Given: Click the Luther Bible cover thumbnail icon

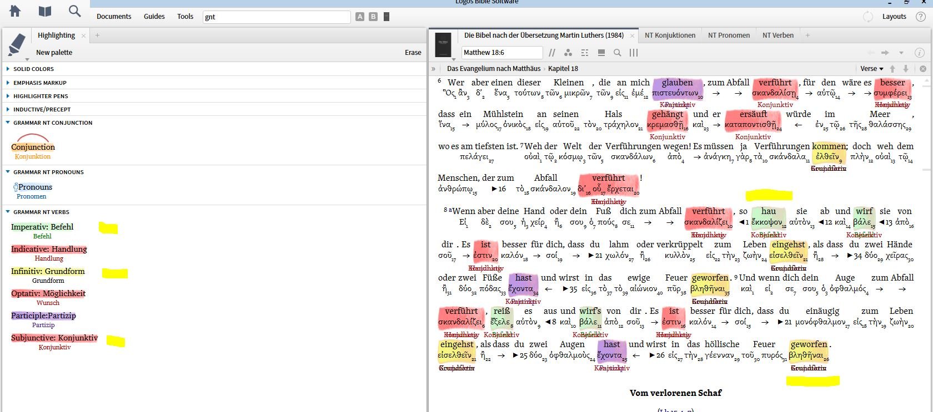Looking at the screenshot, I should (x=443, y=45).
